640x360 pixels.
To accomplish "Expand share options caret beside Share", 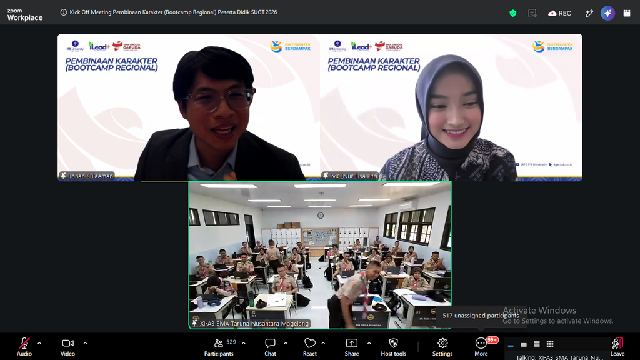I will [x=369, y=343].
